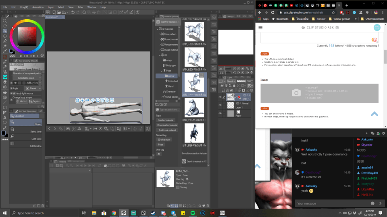The width and height of the screenshot is (387, 217).
Task: Click the heart favorite icon in Material panel
Action: tap(204, 206)
